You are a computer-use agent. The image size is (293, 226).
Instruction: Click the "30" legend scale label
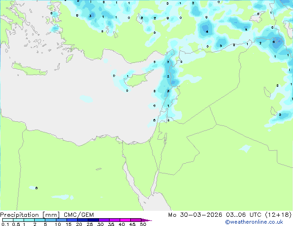pyautogui.click(x=100, y=224)
